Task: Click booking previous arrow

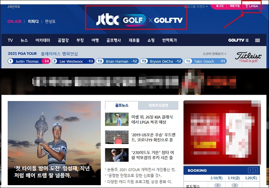Action: pyautogui.click(x=250, y=170)
